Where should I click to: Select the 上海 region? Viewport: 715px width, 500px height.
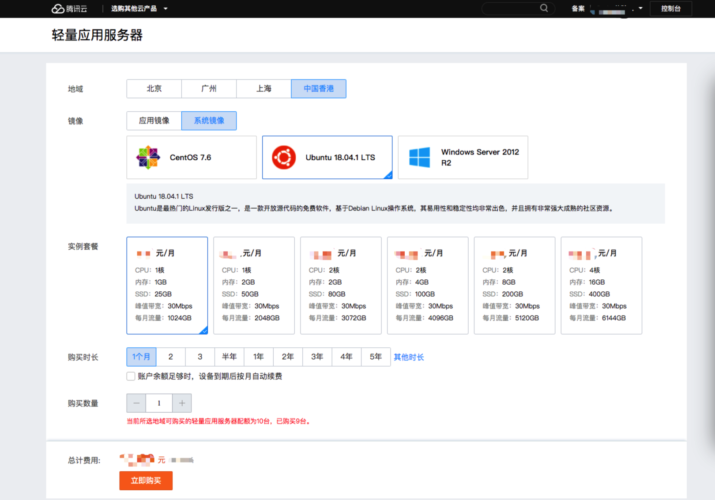263,89
